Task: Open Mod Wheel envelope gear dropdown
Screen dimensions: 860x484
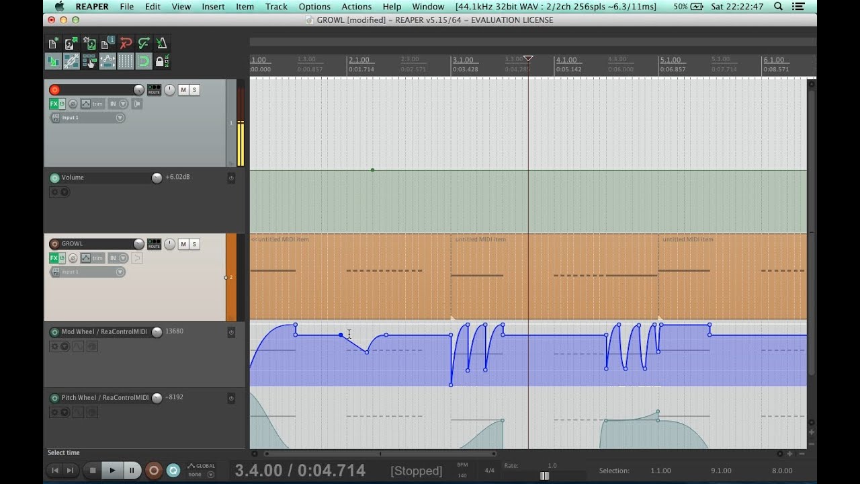Action: click(65, 347)
